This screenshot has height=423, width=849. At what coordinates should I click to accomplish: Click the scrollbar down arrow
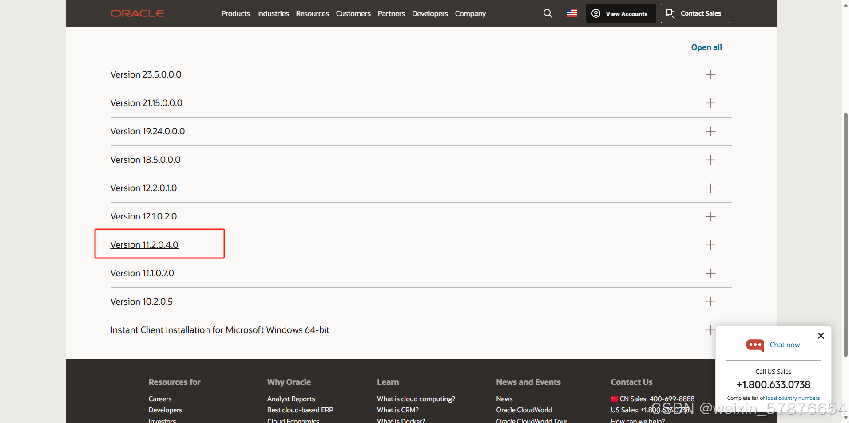pyautogui.click(x=845, y=418)
